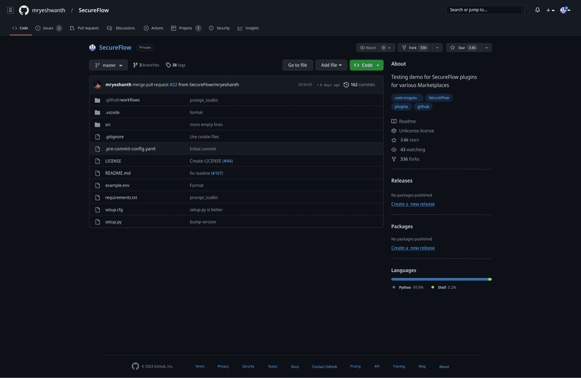Expand the Star lists dropdown arrow
Image resolution: width=581 pixels, height=378 pixels.
pyautogui.click(x=486, y=48)
